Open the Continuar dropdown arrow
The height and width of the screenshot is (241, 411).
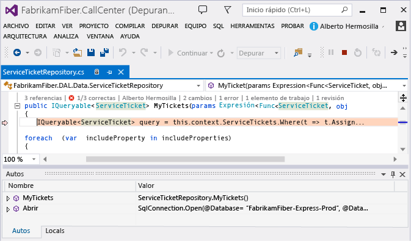(211, 53)
